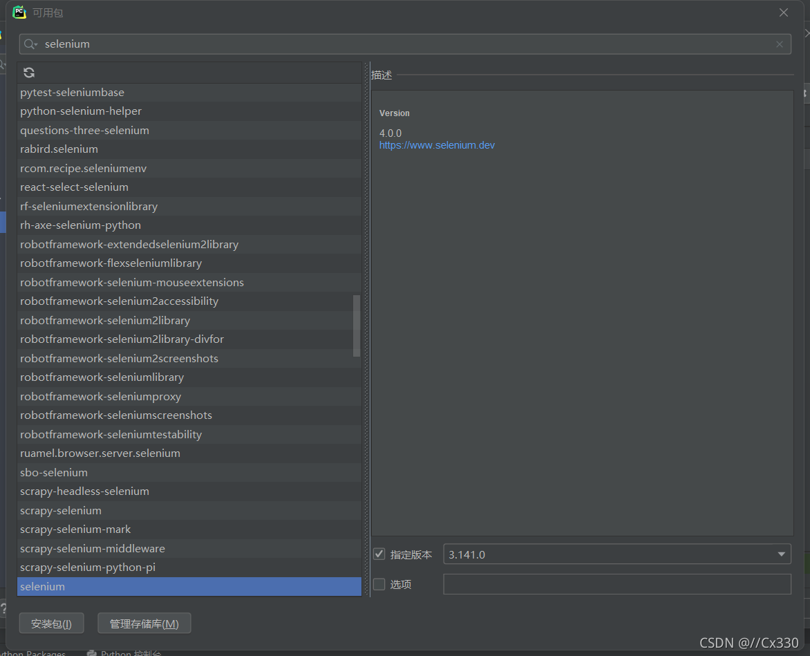This screenshot has width=810, height=656.
Task: Select the robotframework-selenium2library row
Action: 189,320
